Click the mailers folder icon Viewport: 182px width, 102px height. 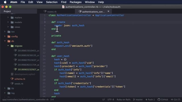coord(12,18)
